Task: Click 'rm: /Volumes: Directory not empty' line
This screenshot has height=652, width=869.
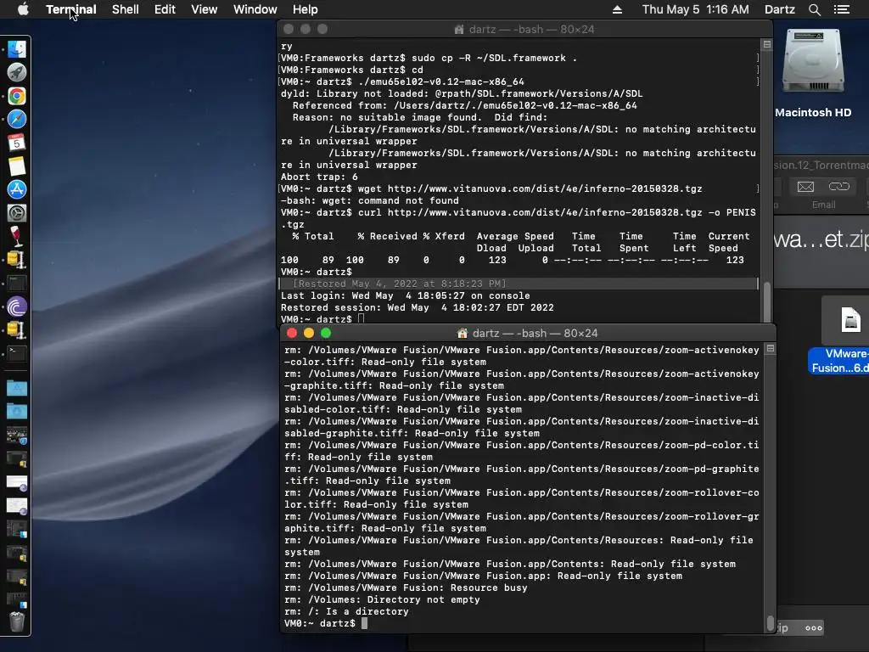Action: point(382,600)
